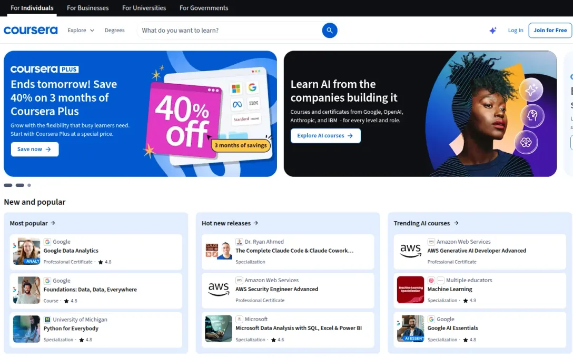573x357 pixels.
Task: Click the Log In link
Action: pyautogui.click(x=515, y=31)
